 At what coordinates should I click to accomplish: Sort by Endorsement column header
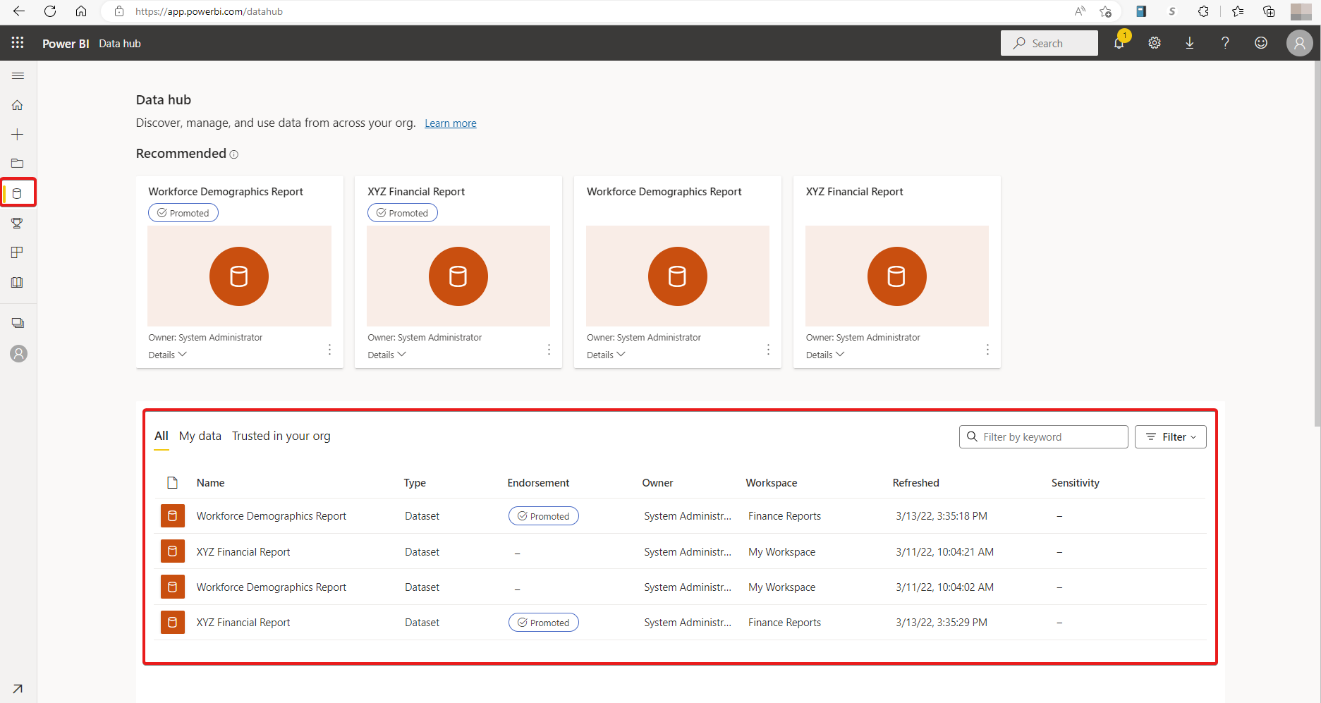pyautogui.click(x=538, y=483)
